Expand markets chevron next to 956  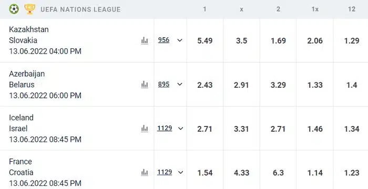tap(180, 40)
